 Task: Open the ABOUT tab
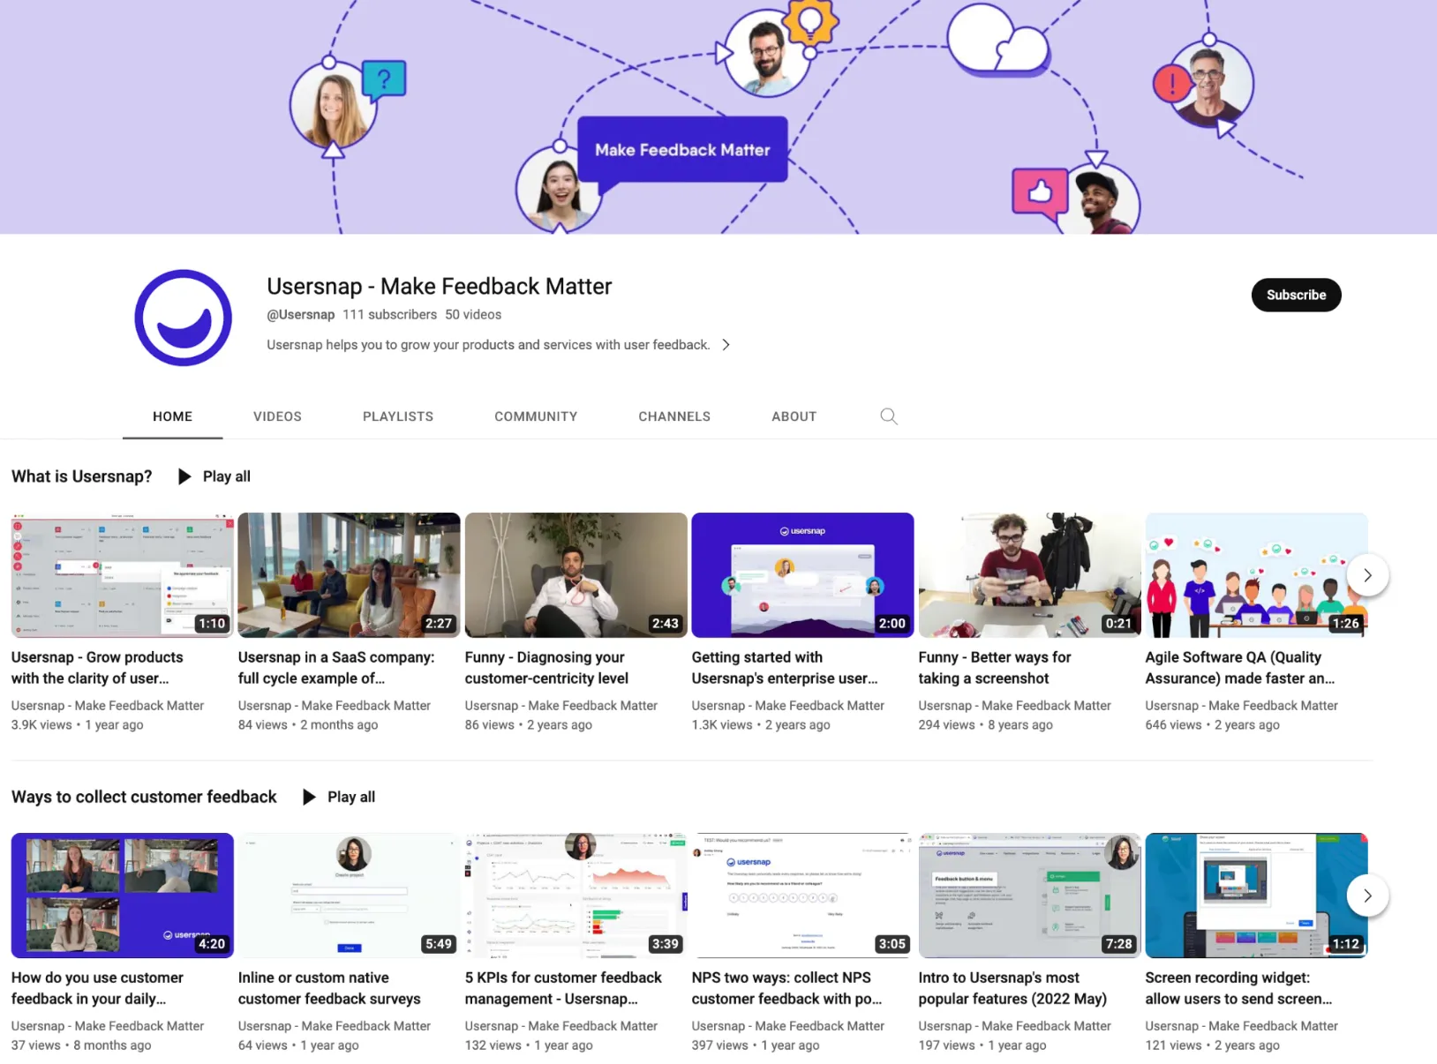pyautogui.click(x=794, y=416)
